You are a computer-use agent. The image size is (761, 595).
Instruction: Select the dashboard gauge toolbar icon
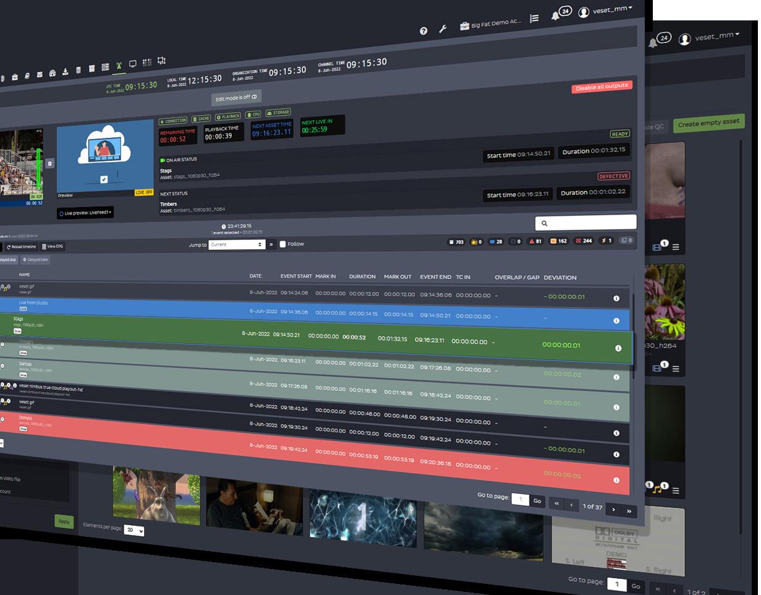click(x=53, y=73)
